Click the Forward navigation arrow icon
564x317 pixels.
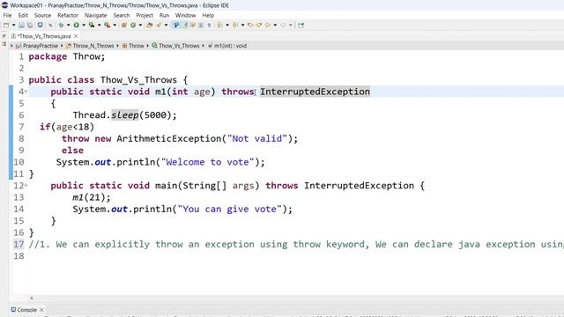(x=283, y=26)
